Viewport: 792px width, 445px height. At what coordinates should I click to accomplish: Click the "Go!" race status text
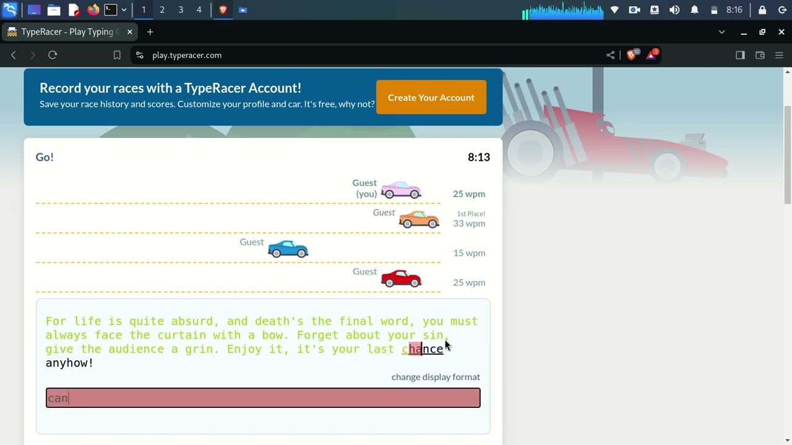45,157
